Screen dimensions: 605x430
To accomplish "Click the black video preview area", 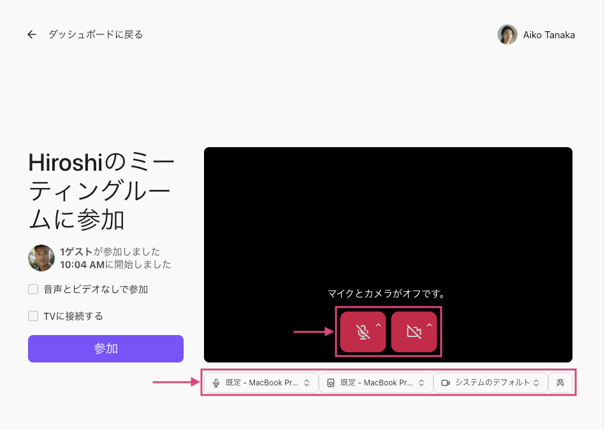I will pyautogui.click(x=388, y=217).
